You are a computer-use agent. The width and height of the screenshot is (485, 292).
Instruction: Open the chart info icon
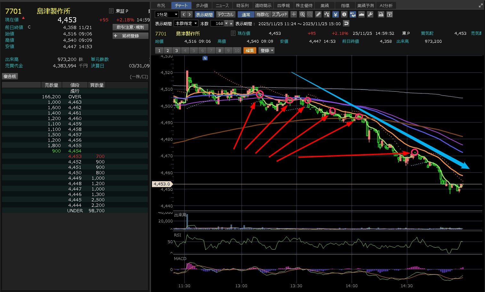[344, 14]
